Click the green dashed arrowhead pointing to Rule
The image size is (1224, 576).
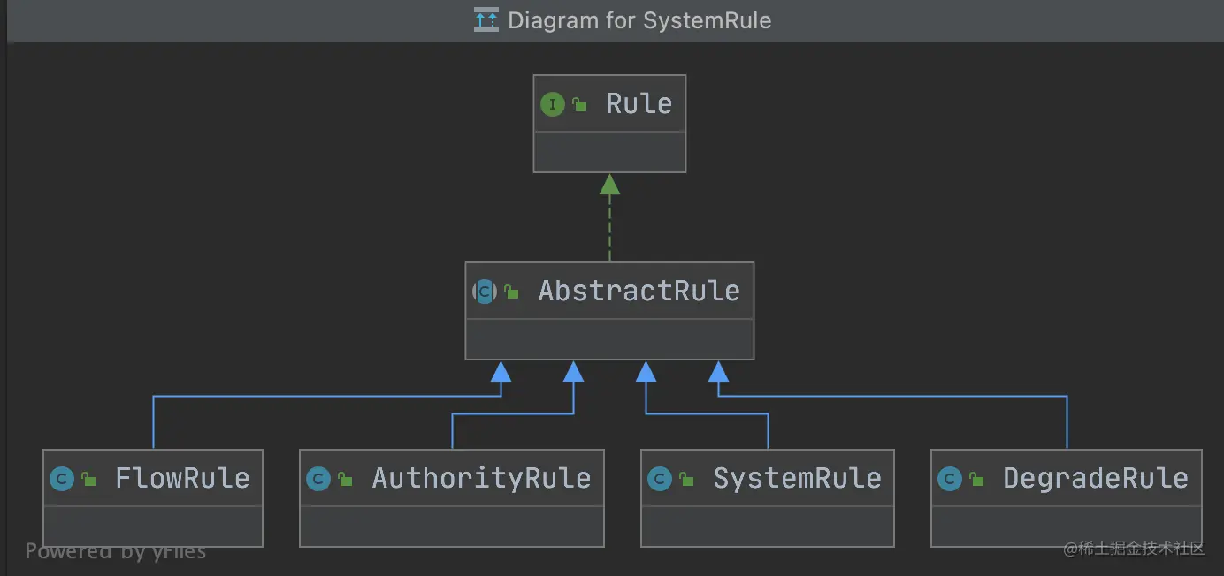[609, 184]
